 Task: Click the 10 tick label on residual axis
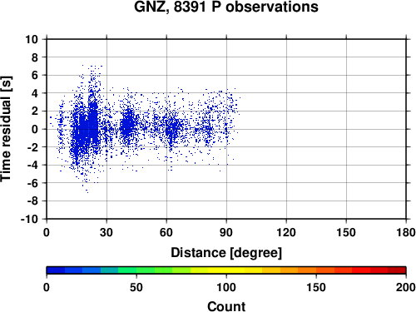tap(32, 39)
